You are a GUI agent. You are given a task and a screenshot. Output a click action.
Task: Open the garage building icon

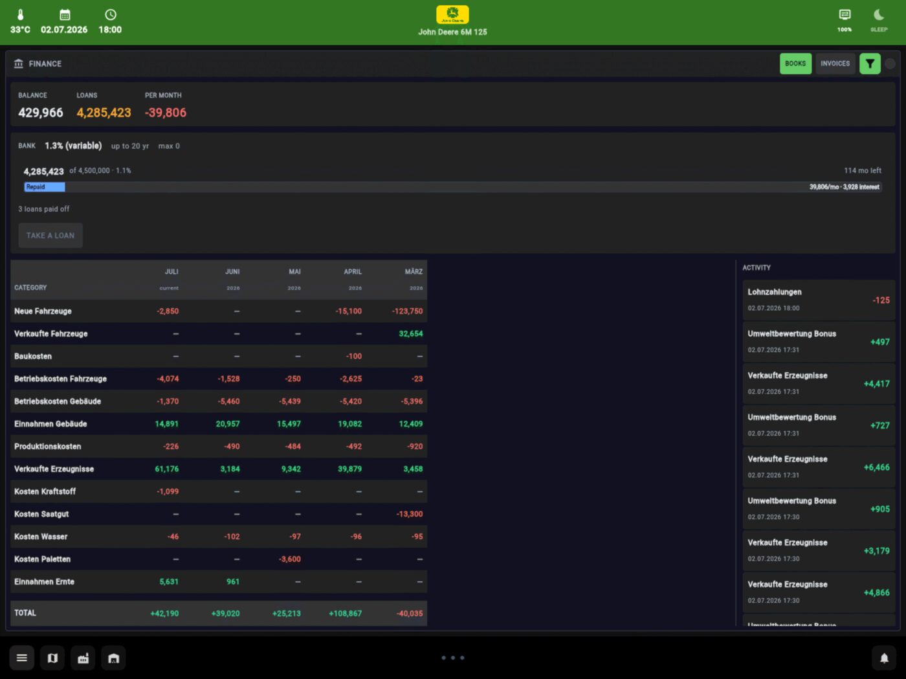coord(114,658)
